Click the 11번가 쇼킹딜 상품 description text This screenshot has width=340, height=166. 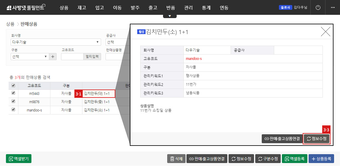[x=156, y=110]
